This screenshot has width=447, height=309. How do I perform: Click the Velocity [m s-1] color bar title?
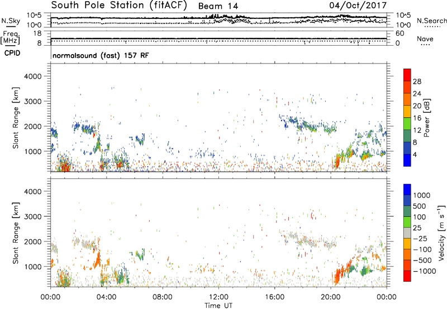tap(441, 233)
